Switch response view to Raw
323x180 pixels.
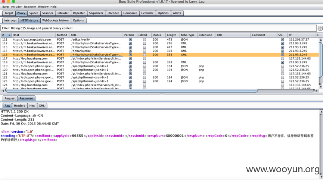coord(7,105)
